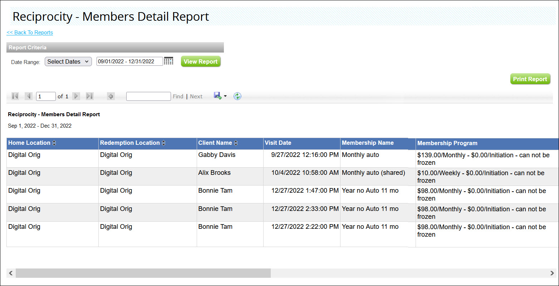The height and width of the screenshot is (286, 559).
Task: Click the page number input box
Action: coord(46,96)
